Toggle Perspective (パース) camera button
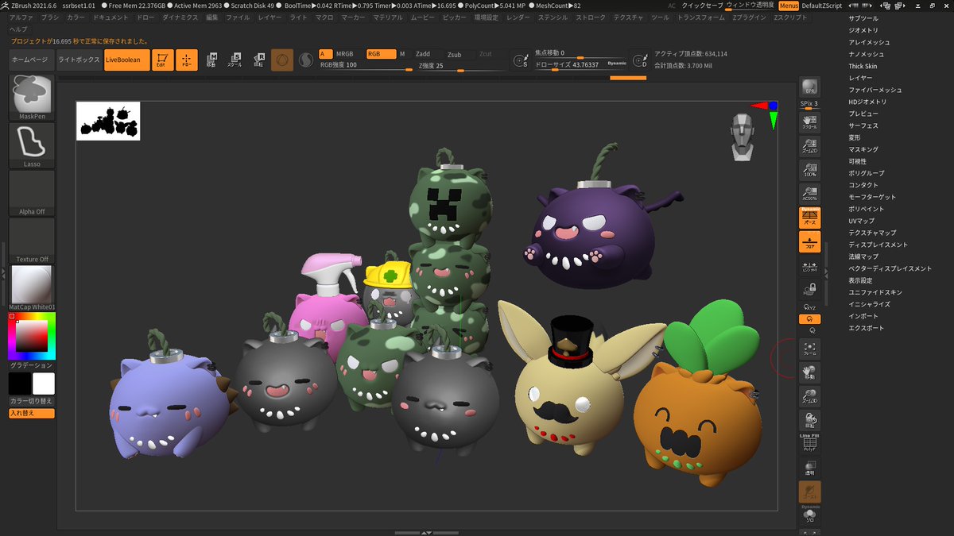This screenshot has height=536, width=954. (x=810, y=218)
